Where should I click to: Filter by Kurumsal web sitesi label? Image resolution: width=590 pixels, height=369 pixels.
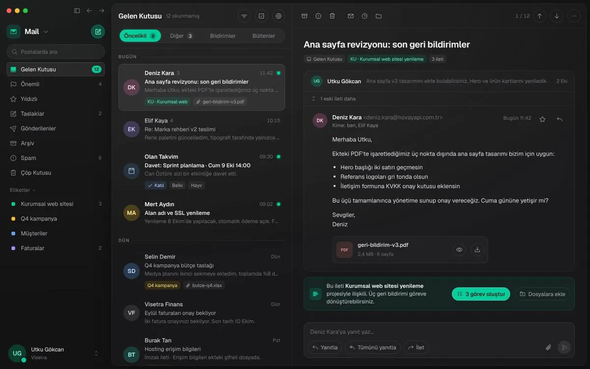pos(56,204)
